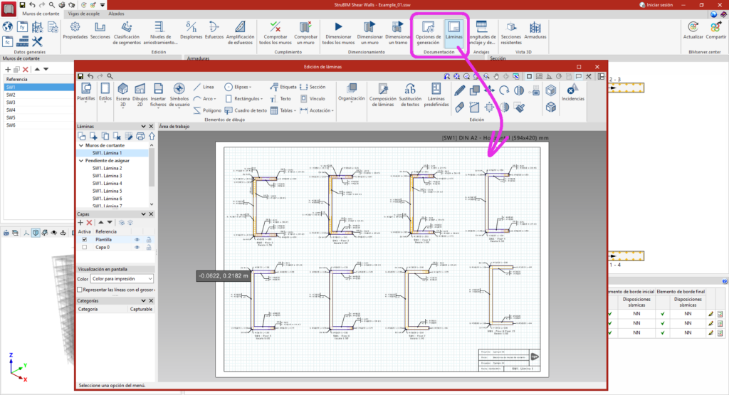Viewport: 729px width, 395px height.
Task: Expand the Elipses dropdown
Action: click(x=238, y=87)
